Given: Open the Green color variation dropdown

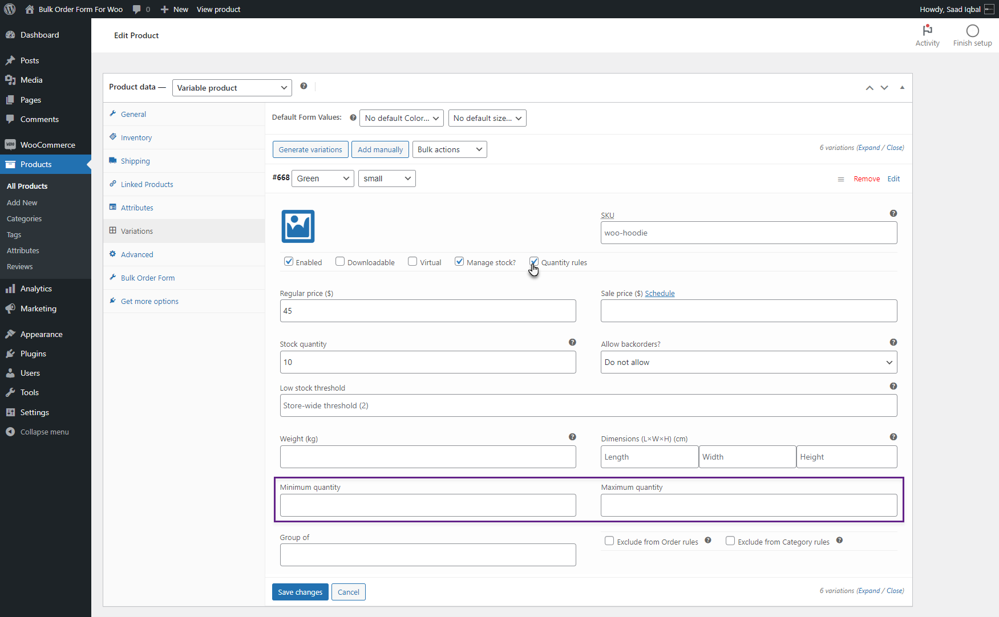Looking at the screenshot, I should coord(323,178).
